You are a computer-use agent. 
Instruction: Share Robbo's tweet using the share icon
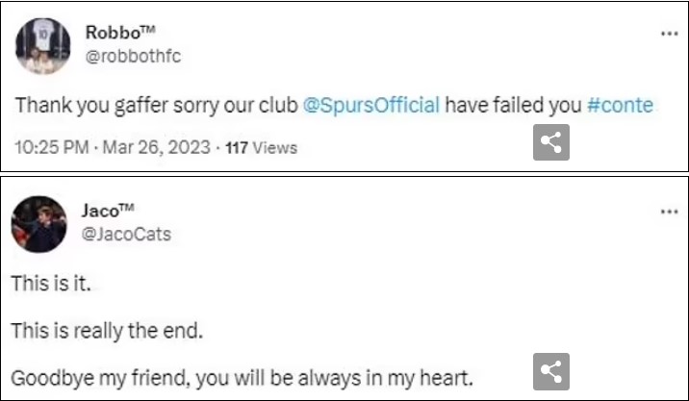coord(551,142)
